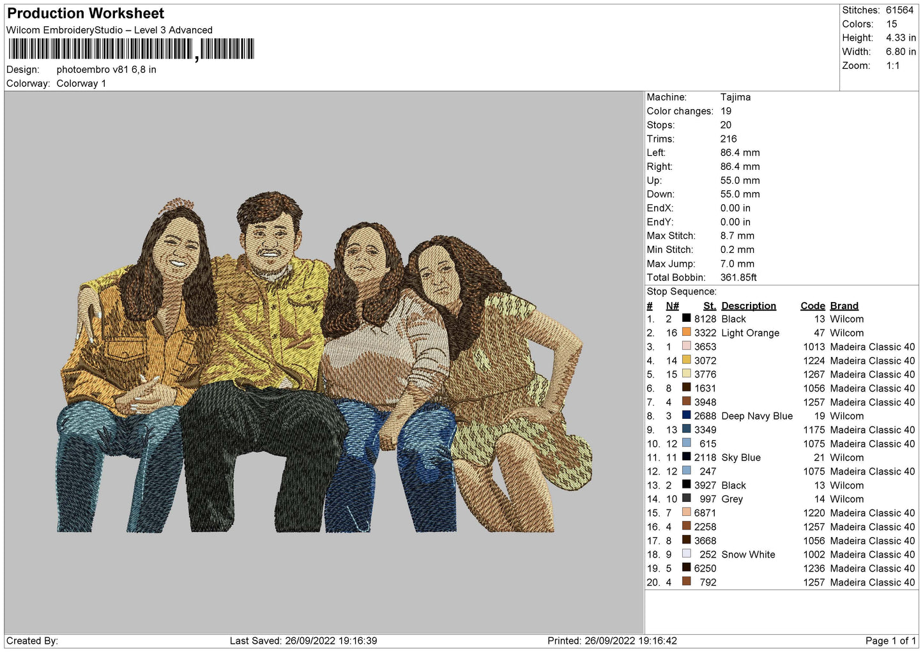The width and height of the screenshot is (923, 652).
Task: Click 'Wilcom EmbroideryStudio – Level 3 Advanced' text
Action: tap(109, 30)
